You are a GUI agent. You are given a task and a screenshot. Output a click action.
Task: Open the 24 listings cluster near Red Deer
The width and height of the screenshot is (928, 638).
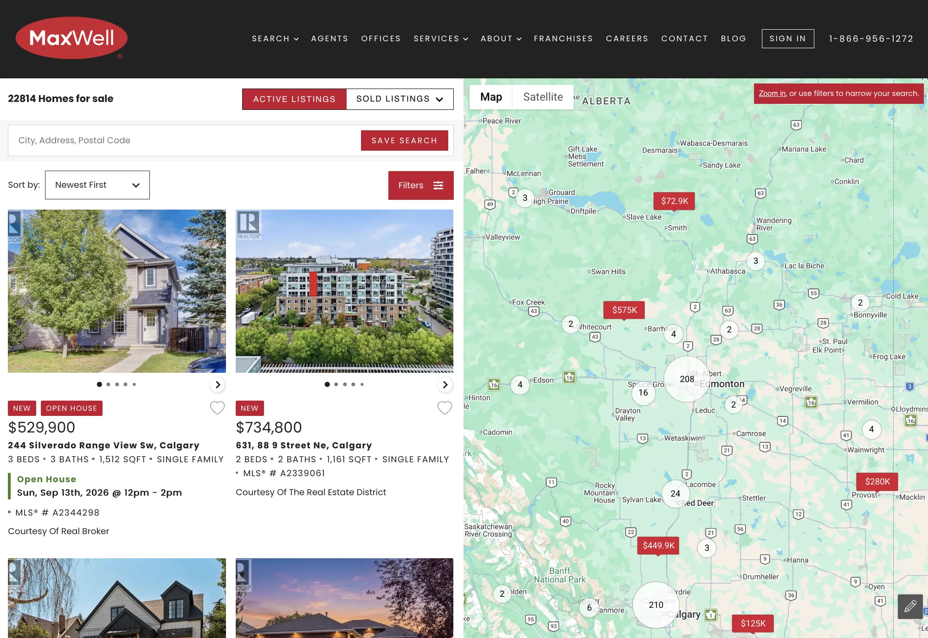(x=676, y=494)
